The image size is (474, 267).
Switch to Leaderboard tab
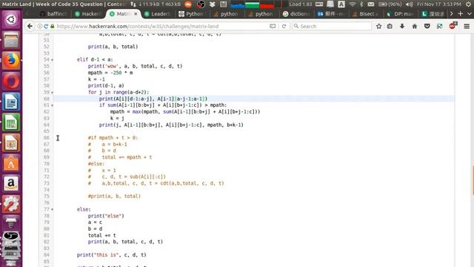[x=158, y=14]
